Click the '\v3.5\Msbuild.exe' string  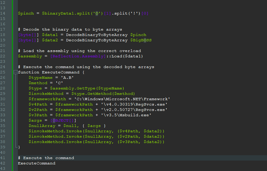coord(126,115)
